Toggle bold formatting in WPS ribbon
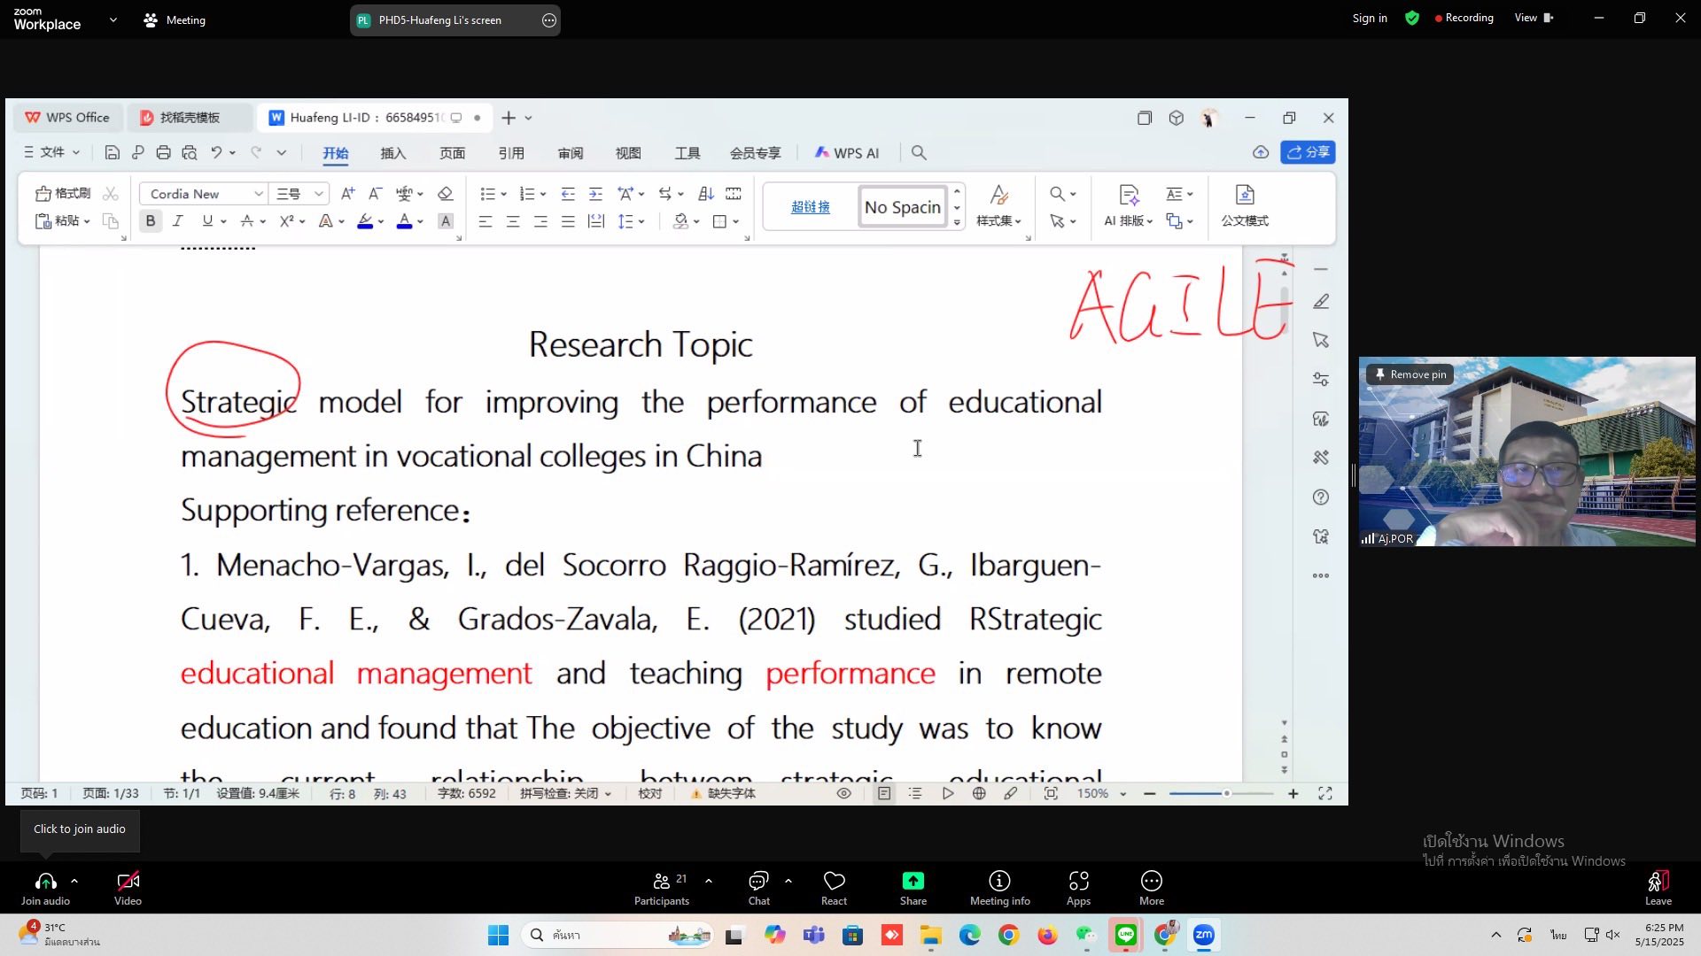This screenshot has height=956, width=1701. click(x=151, y=221)
